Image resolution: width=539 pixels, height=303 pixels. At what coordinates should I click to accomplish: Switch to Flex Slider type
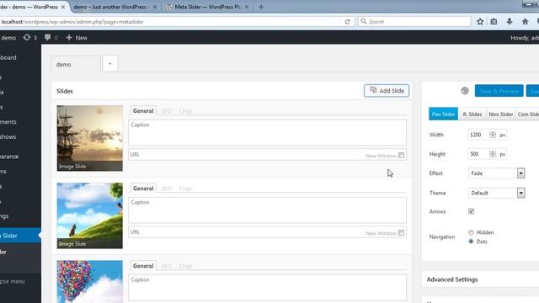[x=443, y=114]
